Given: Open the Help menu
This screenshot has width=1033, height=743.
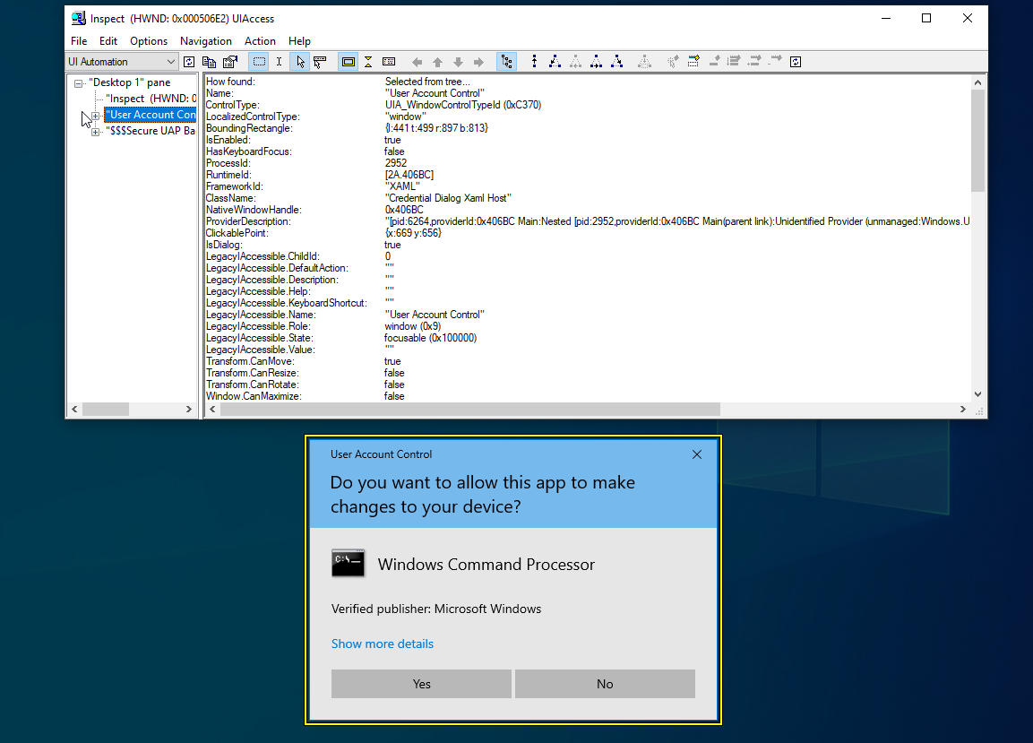Looking at the screenshot, I should pos(299,41).
